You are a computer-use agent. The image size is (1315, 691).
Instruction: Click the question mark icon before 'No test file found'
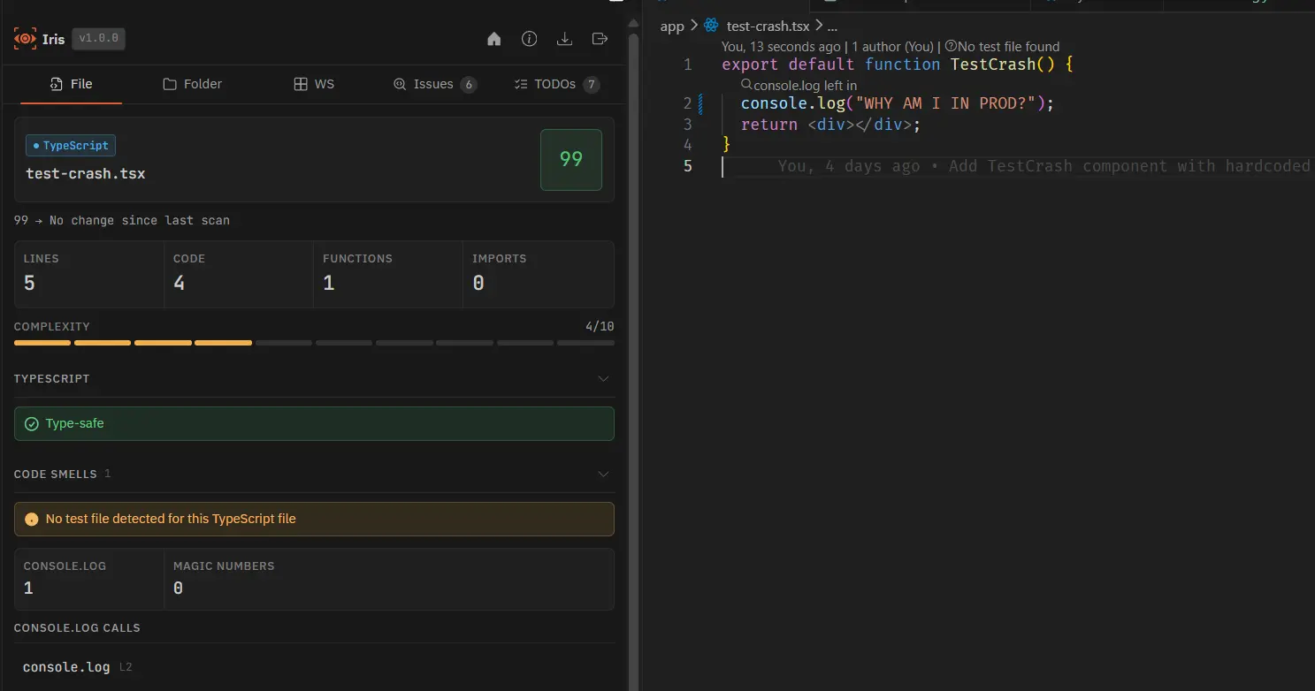951,47
